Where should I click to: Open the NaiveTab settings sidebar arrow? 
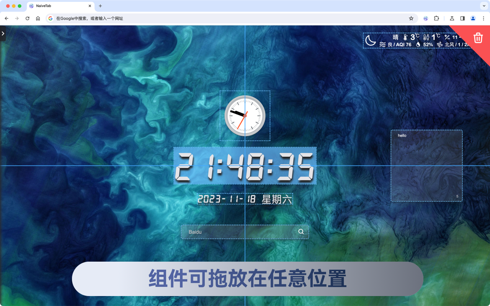coord(3,34)
